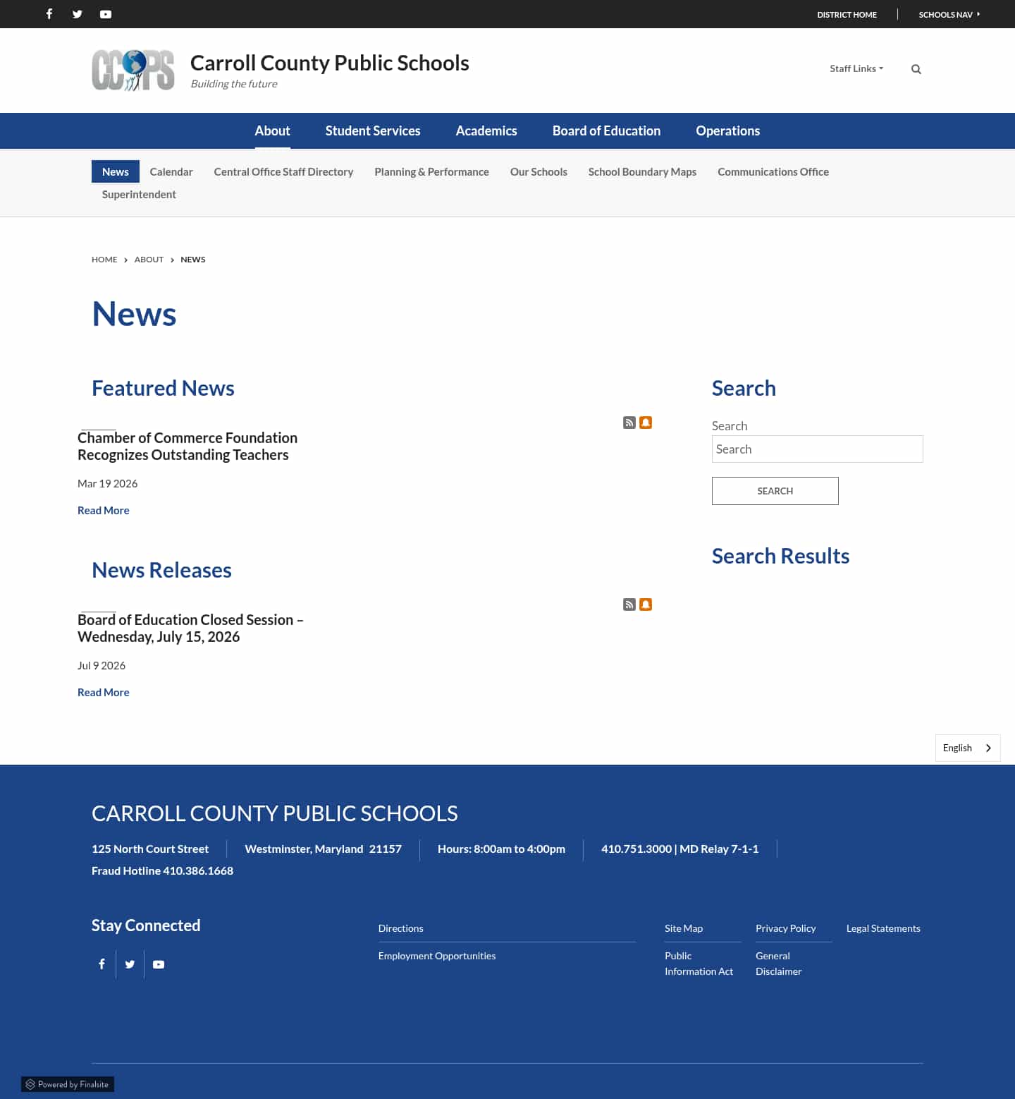Select the Calendar sub-navigation tab
The width and height of the screenshot is (1015, 1099).
pos(171,171)
